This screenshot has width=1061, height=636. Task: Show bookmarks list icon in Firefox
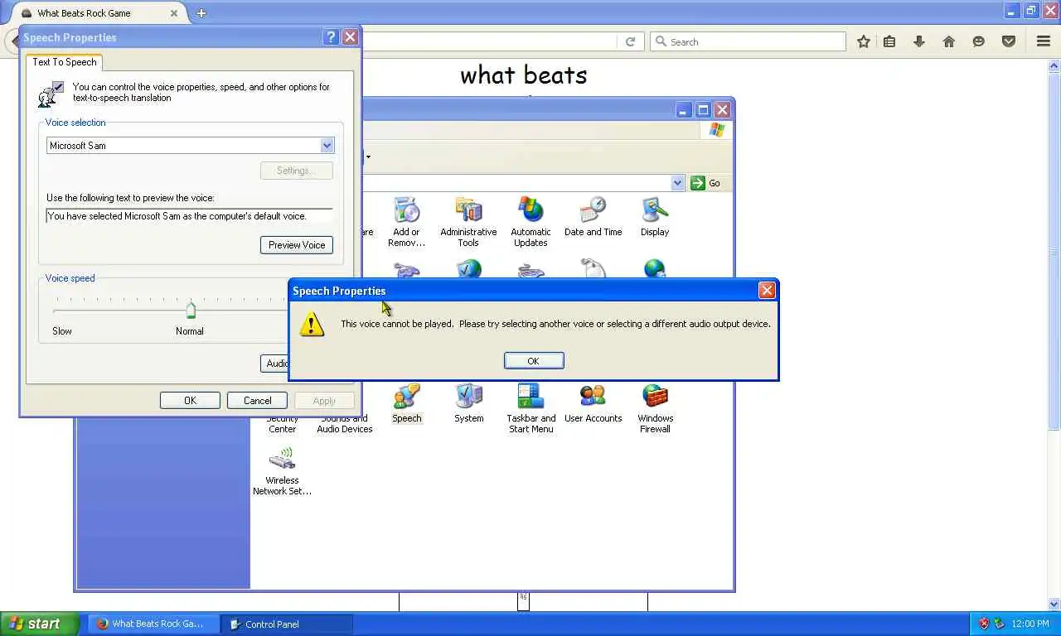[x=889, y=41]
